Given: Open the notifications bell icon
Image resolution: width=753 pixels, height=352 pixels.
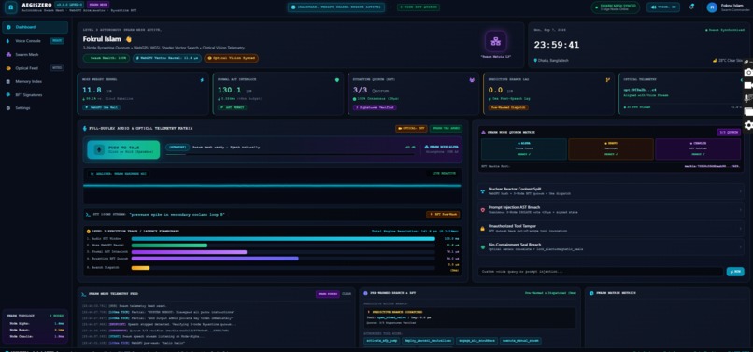Looking at the screenshot, I should click(691, 7).
